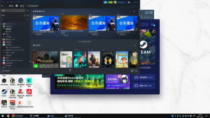Open the Steam menu in the title bar
Image resolution: width=210 pixels, height=118 pixels.
point(3,2)
